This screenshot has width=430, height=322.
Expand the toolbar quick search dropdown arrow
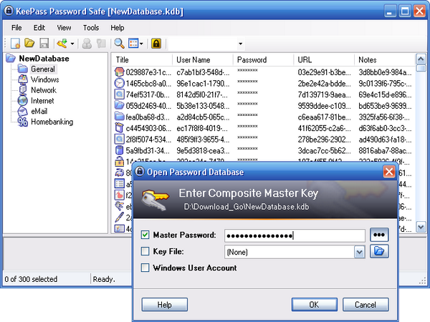coord(240,44)
